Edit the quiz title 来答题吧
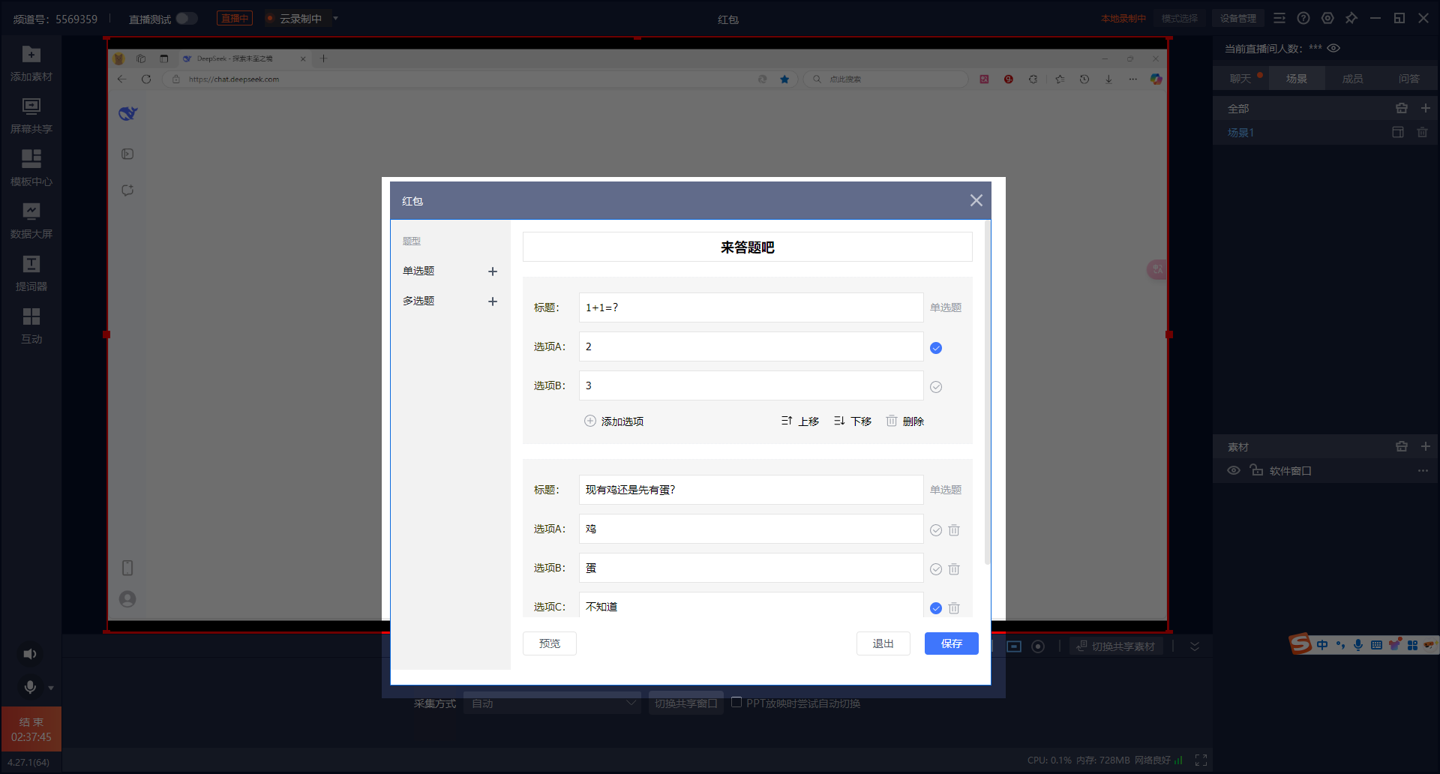1440x774 pixels. point(747,247)
